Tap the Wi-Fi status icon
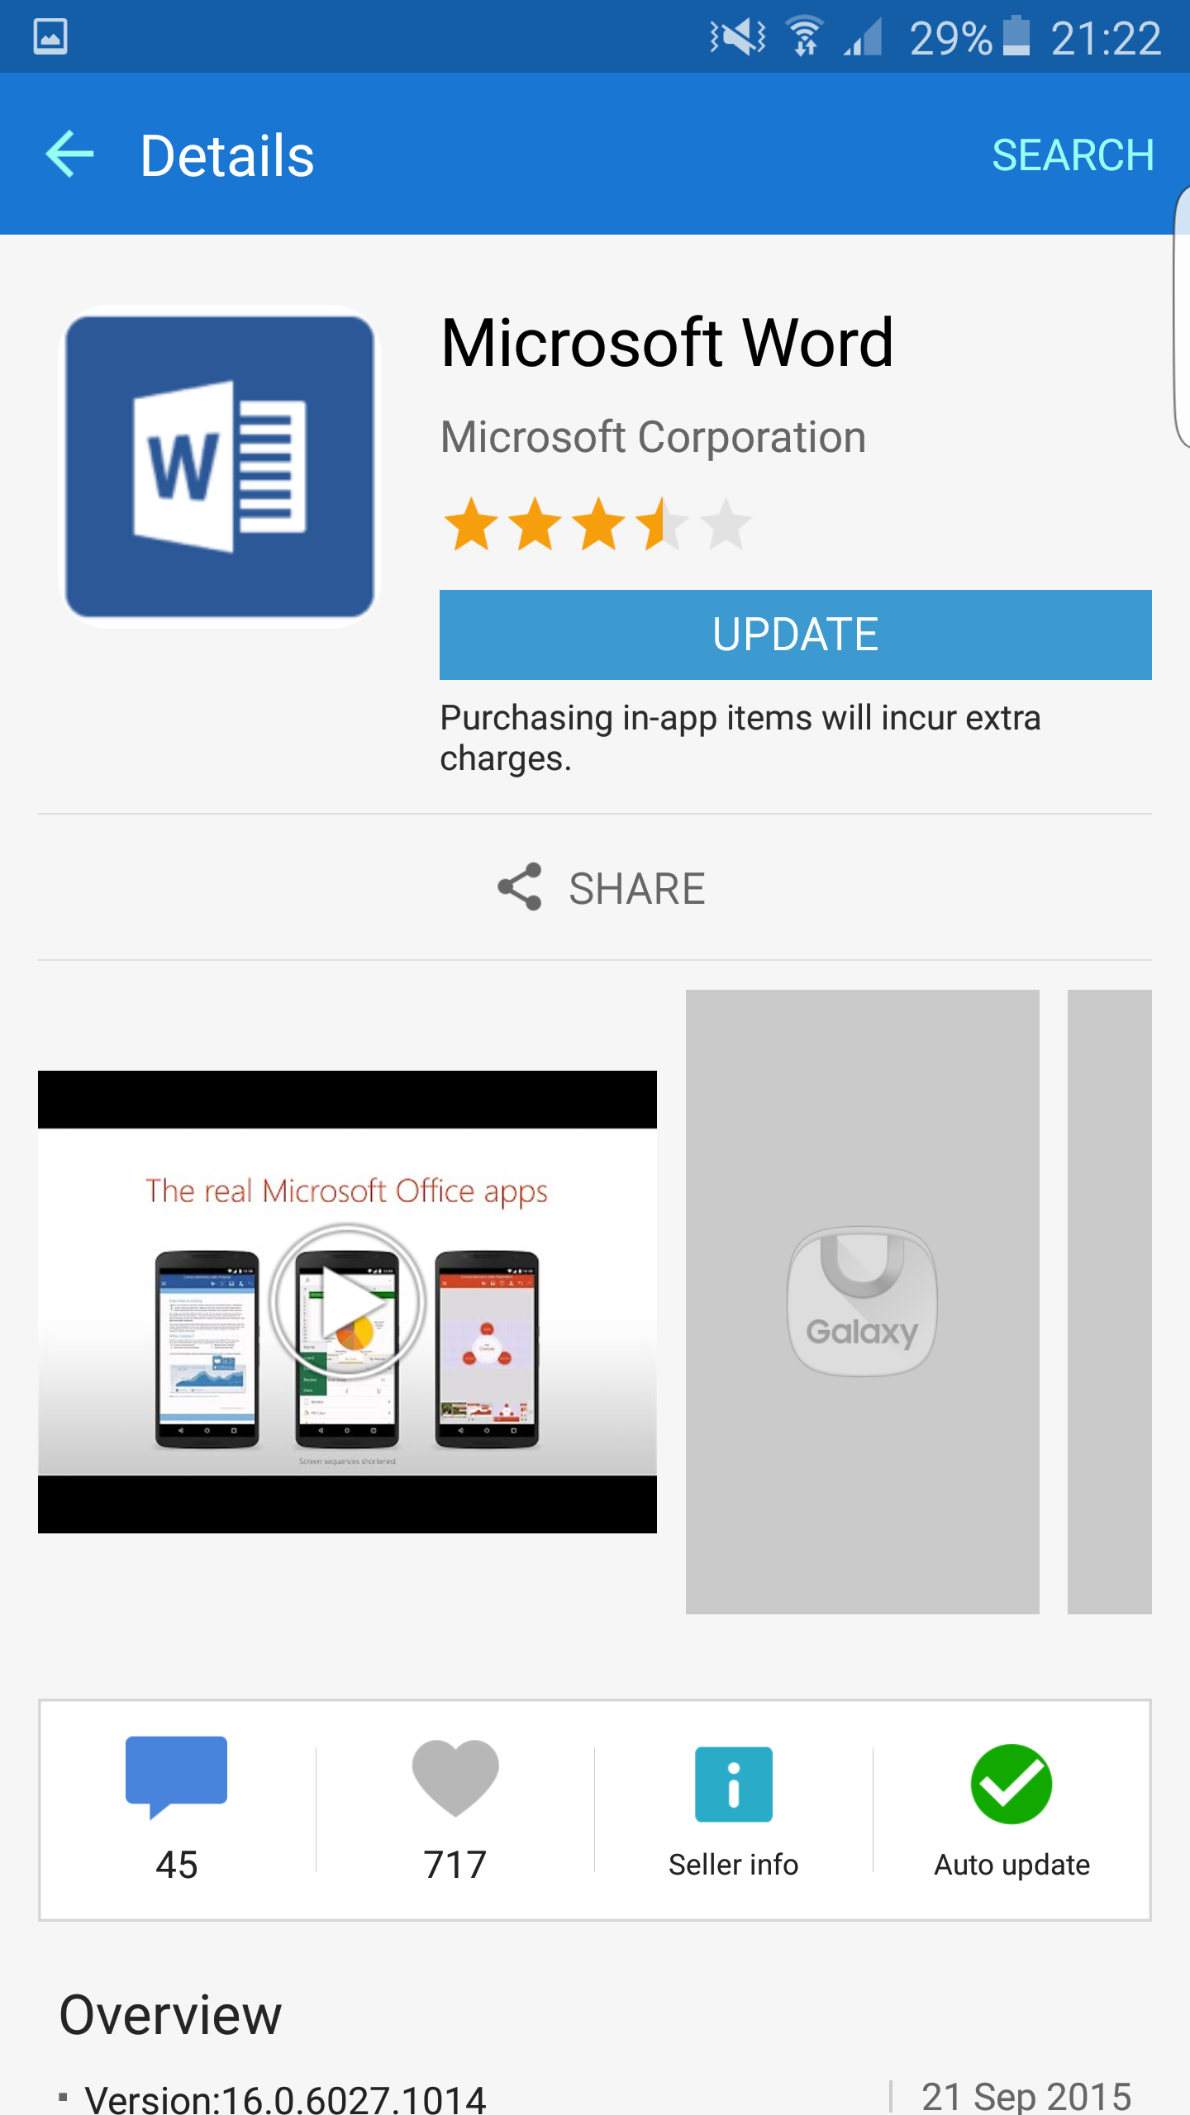 (x=804, y=36)
